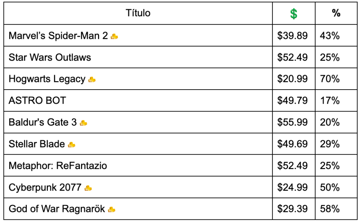Select the Título column header
This screenshot has height=223, width=361.
click(138, 13)
